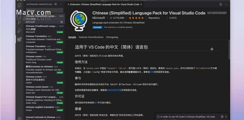The image size is (244, 120).
Task: Open the Explorer view in activity bar
Action: point(19,5)
